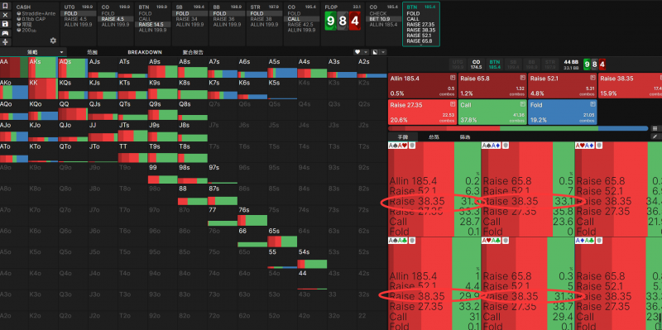Screen dimensions: 662x330
Task: Open the dropdown arrow beside heart icon
Action: click(366, 52)
